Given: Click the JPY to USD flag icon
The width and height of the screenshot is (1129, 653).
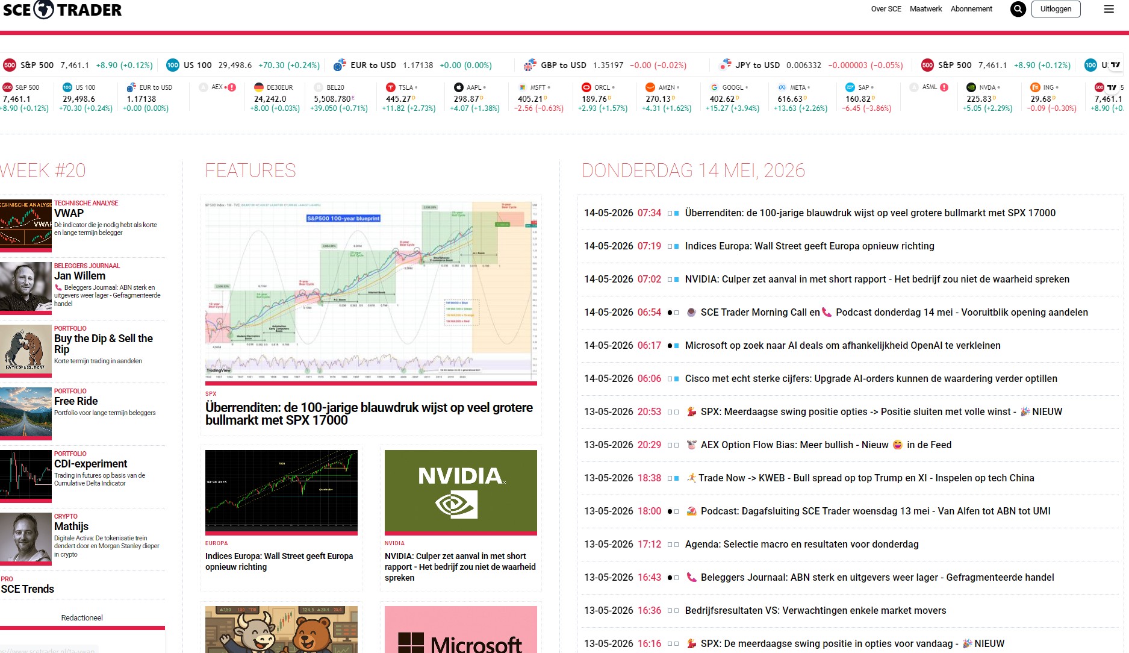Looking at the screenshot, I should click(x=725, y=65).
